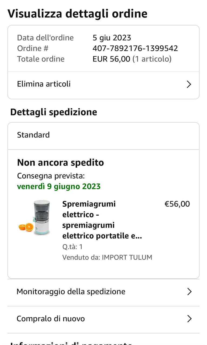Click the Q.tà: 1 quantity text

coord(73,247)
